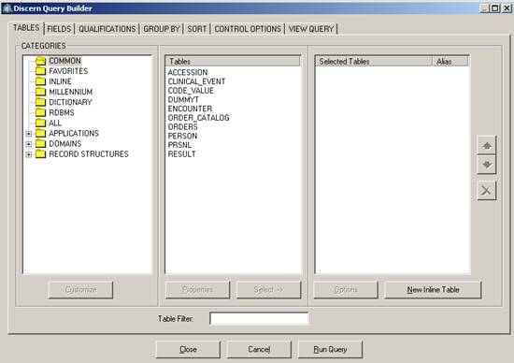Select the DOMAINS category label
The width and height of the screenshot is (514, 363).
pyautogui.click(x=65, y=144)
